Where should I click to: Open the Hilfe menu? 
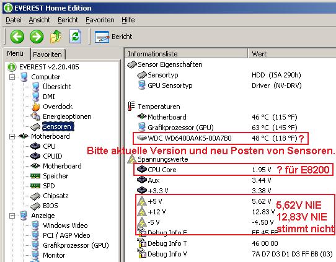point(128,20)
